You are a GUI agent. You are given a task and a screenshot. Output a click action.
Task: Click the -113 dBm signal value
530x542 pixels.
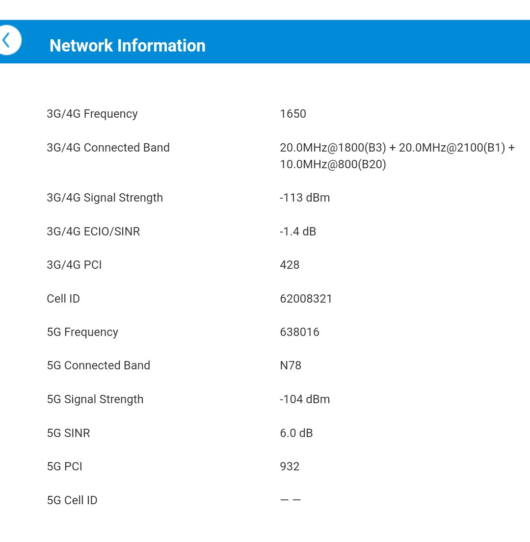[305, 198]
